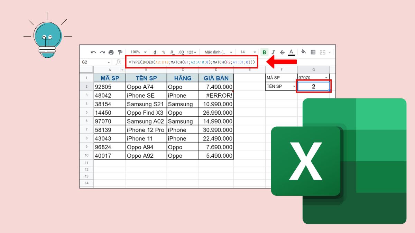Select column F header

tap(281, 70)
